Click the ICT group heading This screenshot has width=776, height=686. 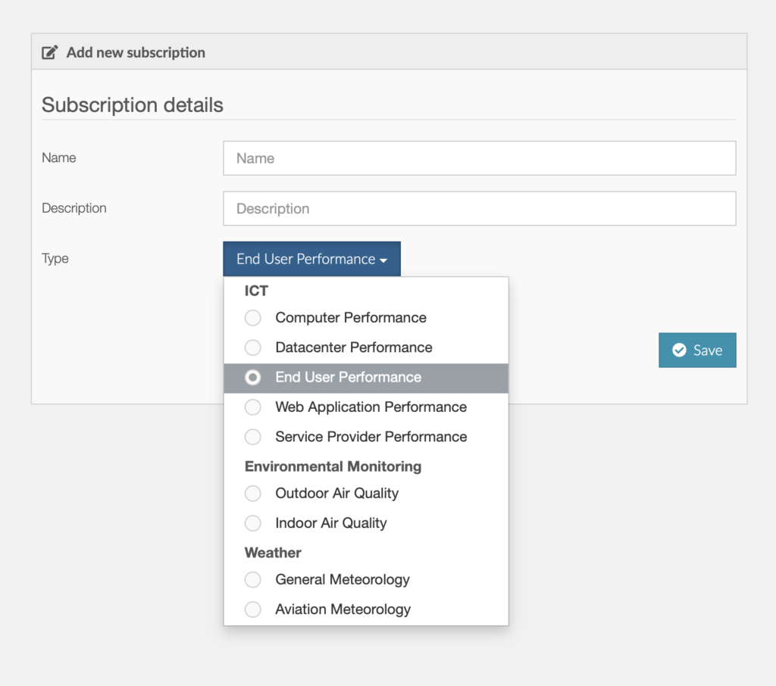click(256, 291)
